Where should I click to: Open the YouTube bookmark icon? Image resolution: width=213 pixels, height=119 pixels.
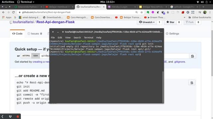(116, 18)
